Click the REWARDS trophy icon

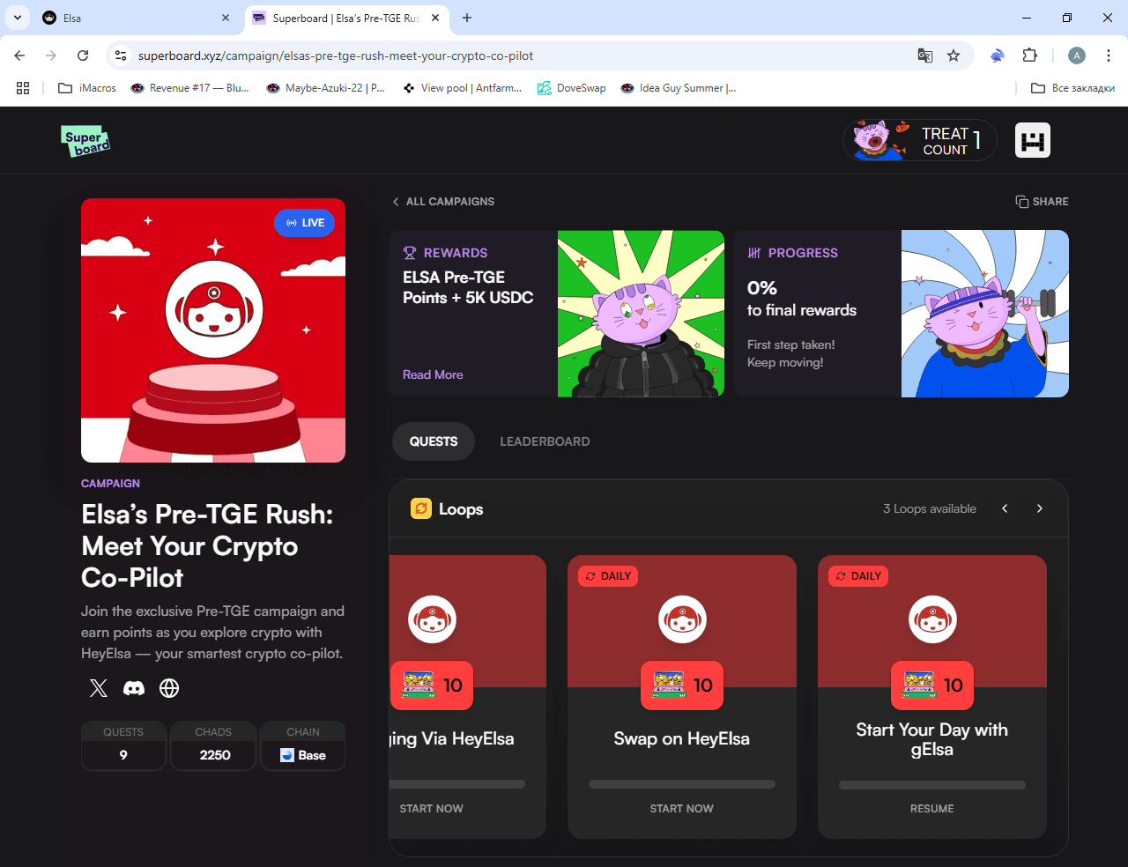coord(410,253)
